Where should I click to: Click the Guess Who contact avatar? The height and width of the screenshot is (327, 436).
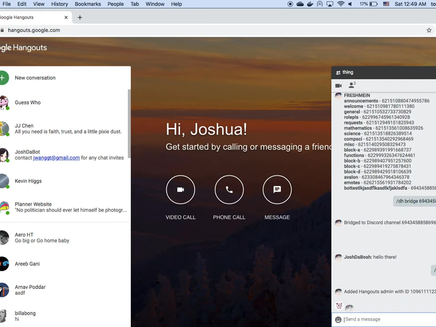pos(4,102)
